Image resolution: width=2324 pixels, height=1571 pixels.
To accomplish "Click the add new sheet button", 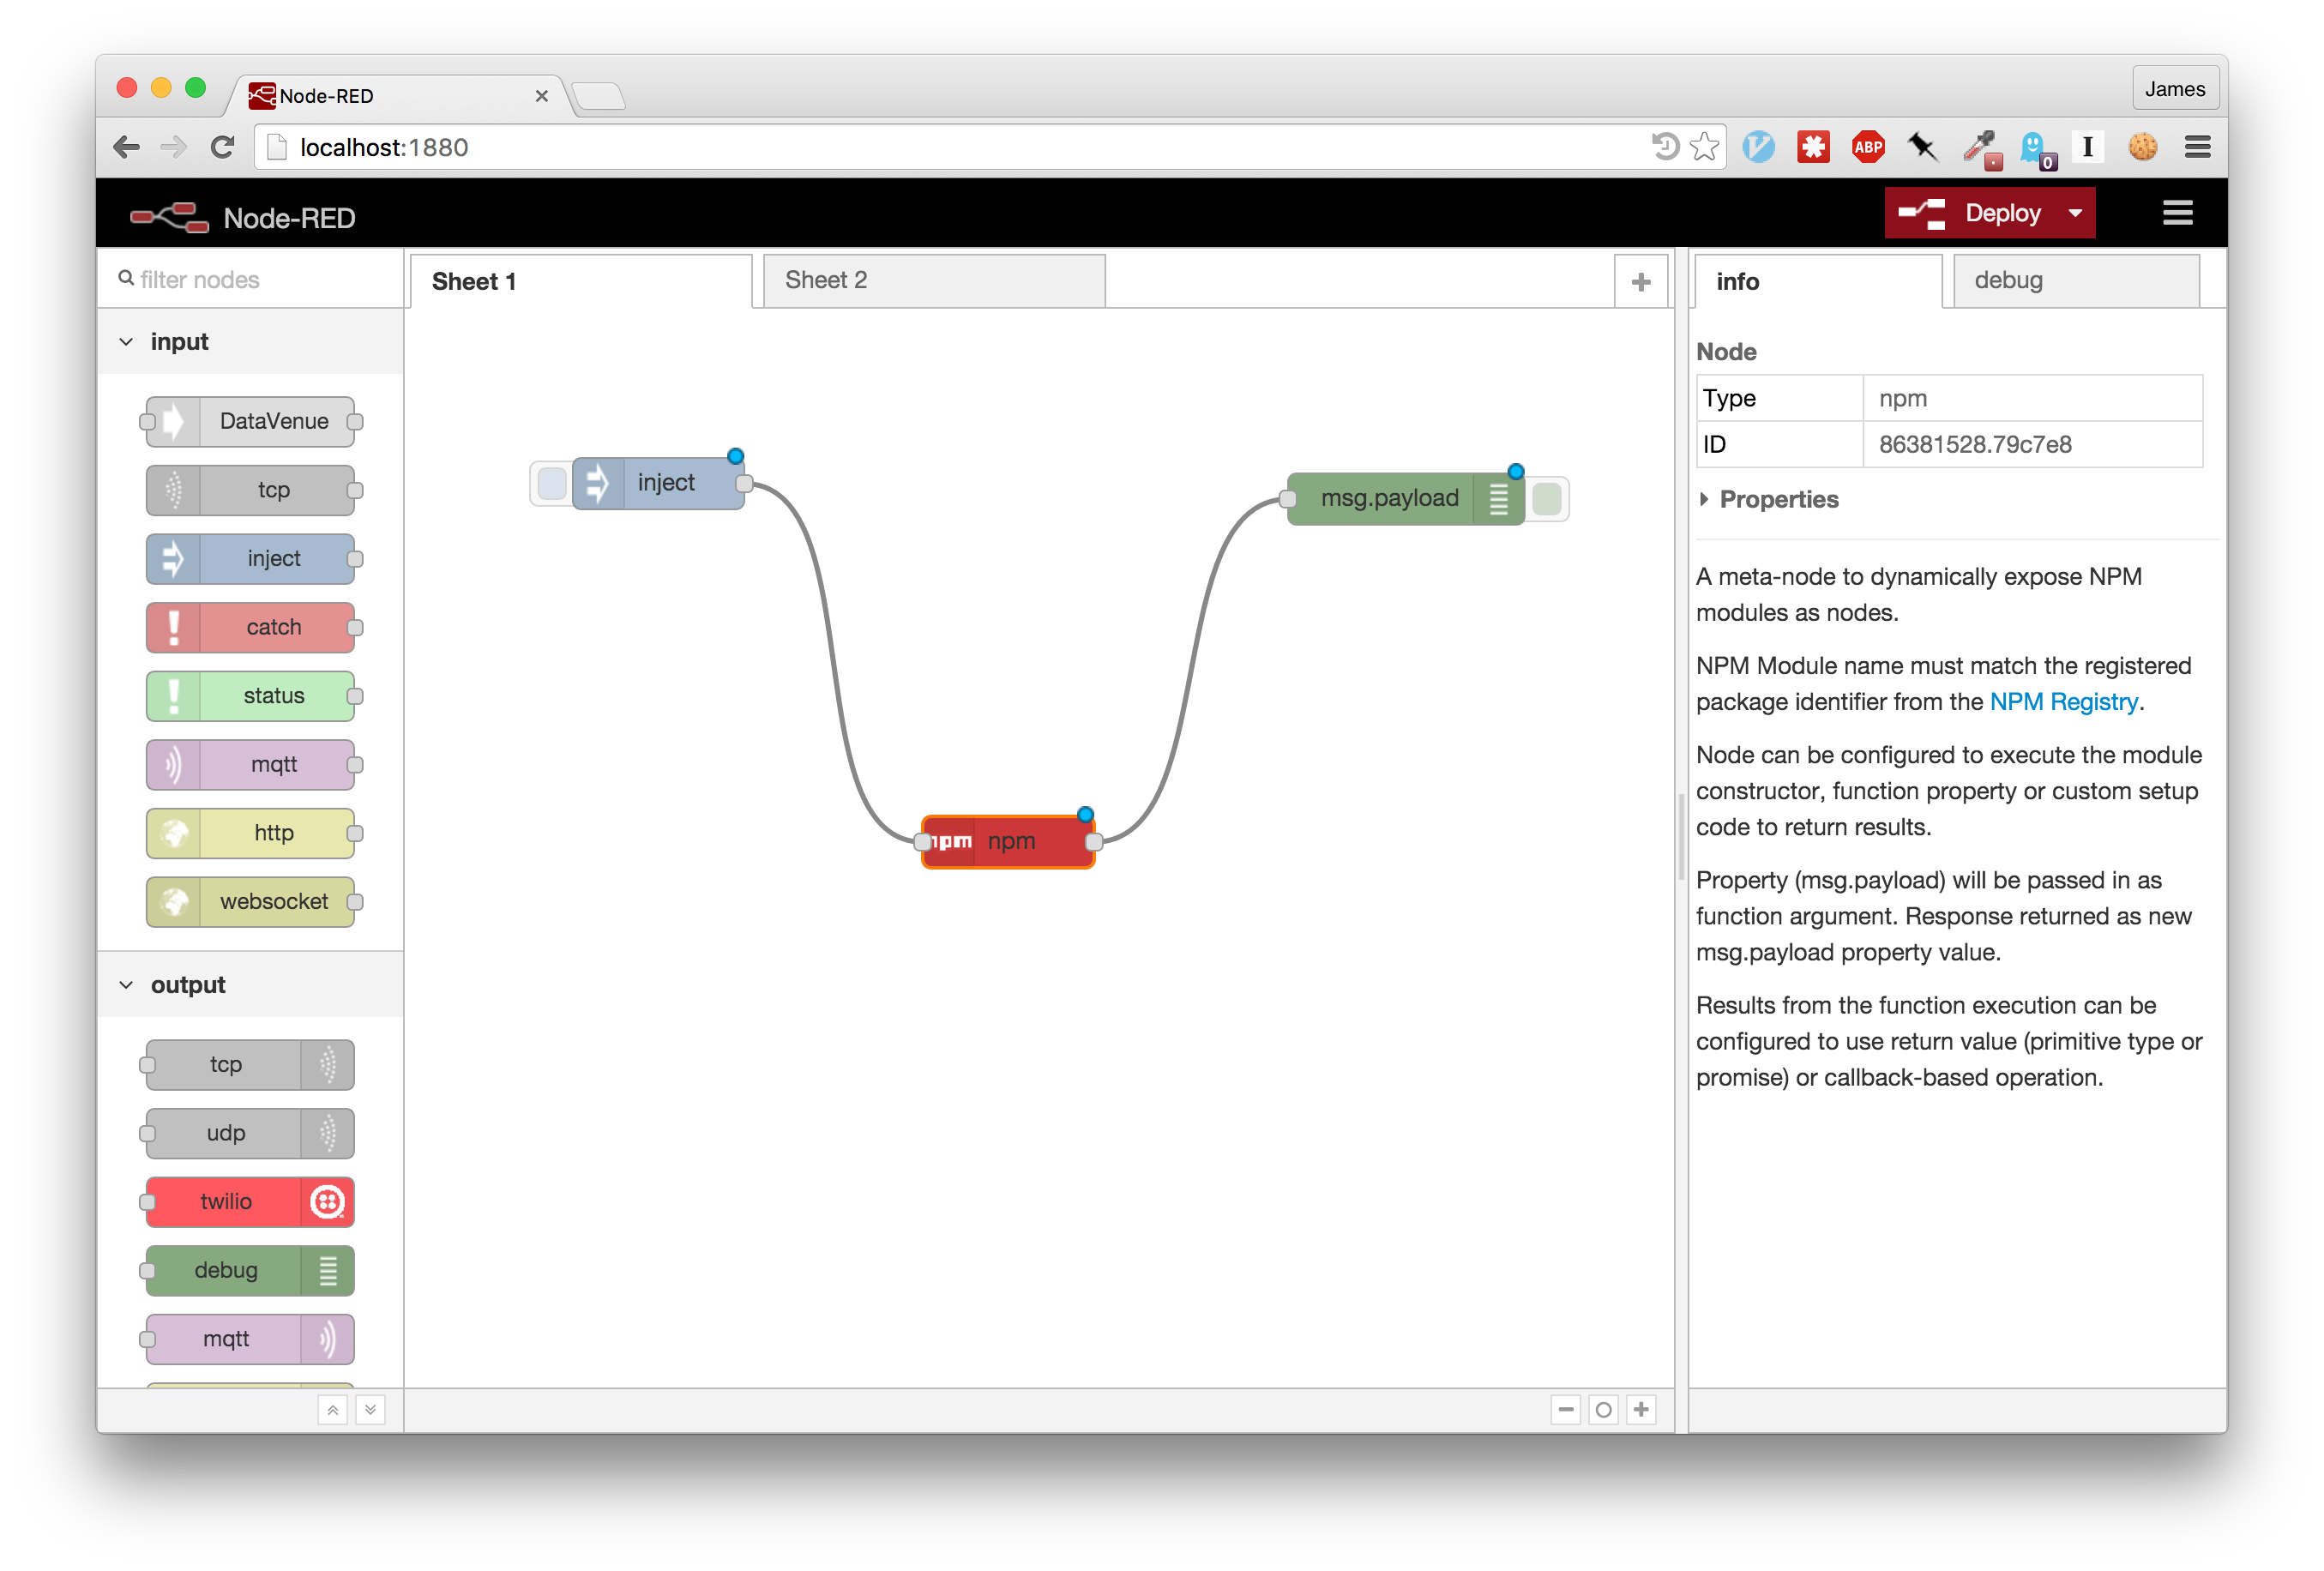I will [x=1641, y=280].
